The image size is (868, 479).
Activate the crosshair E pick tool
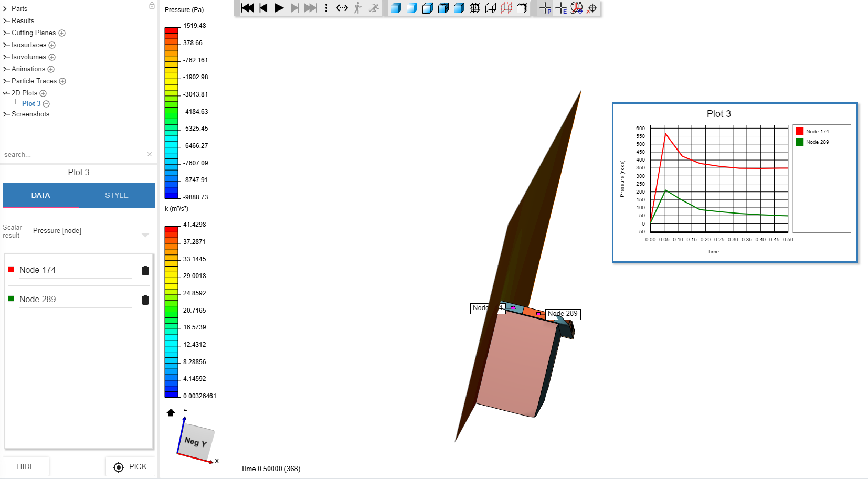coord(561,8)
